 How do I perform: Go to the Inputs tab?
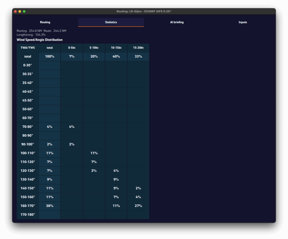pyautogui.click(x=242, y=22)
